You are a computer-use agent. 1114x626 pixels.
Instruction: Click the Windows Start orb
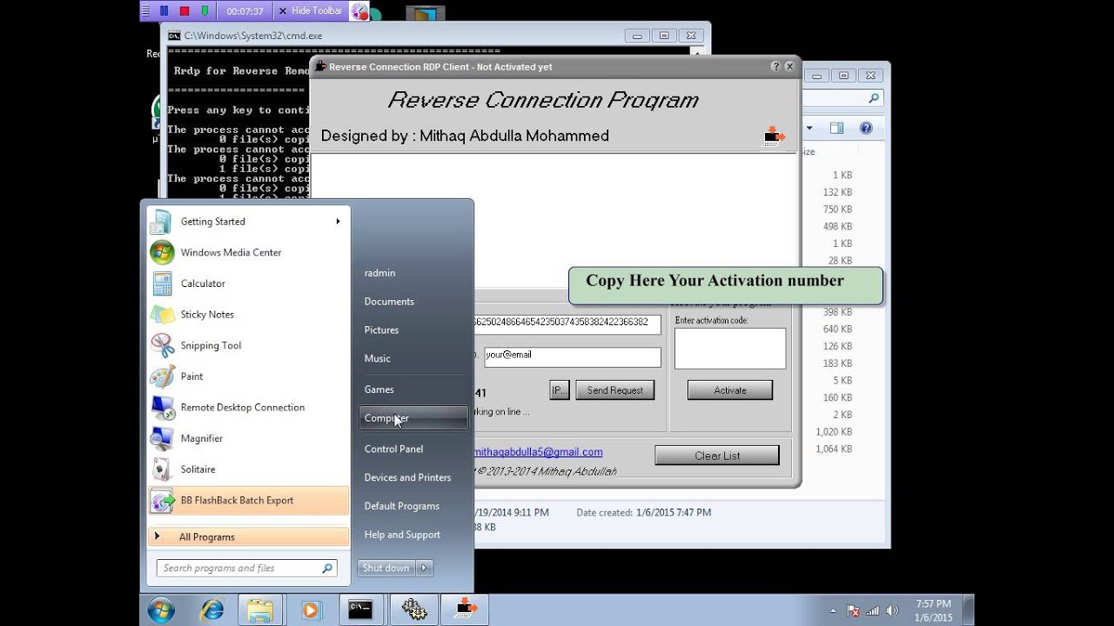click(x=161, y=609)
